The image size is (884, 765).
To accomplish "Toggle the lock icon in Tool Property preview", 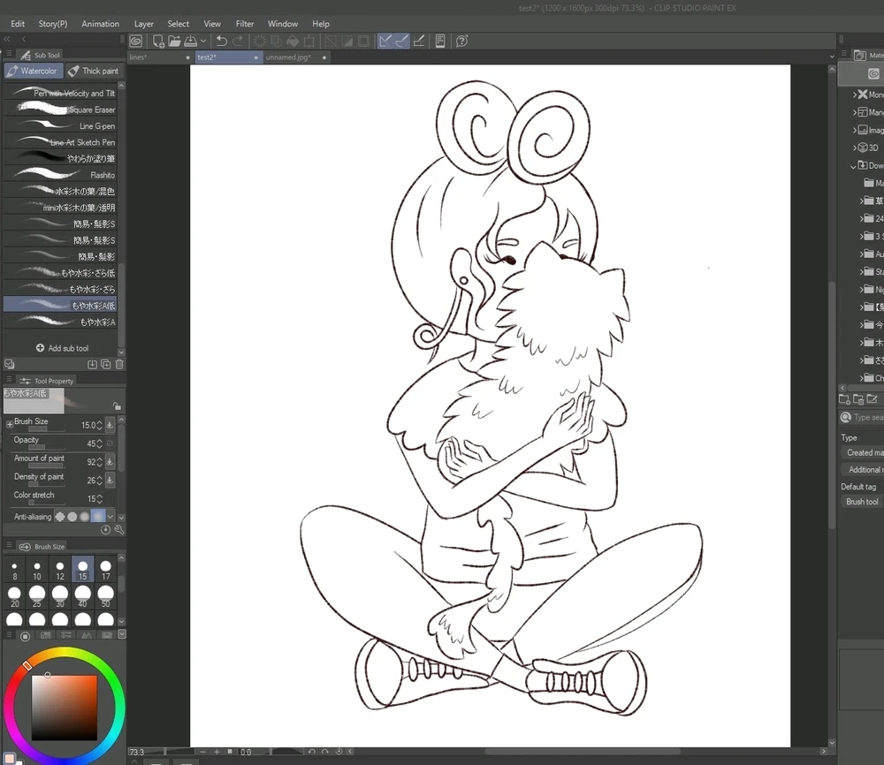I will 116,406.
